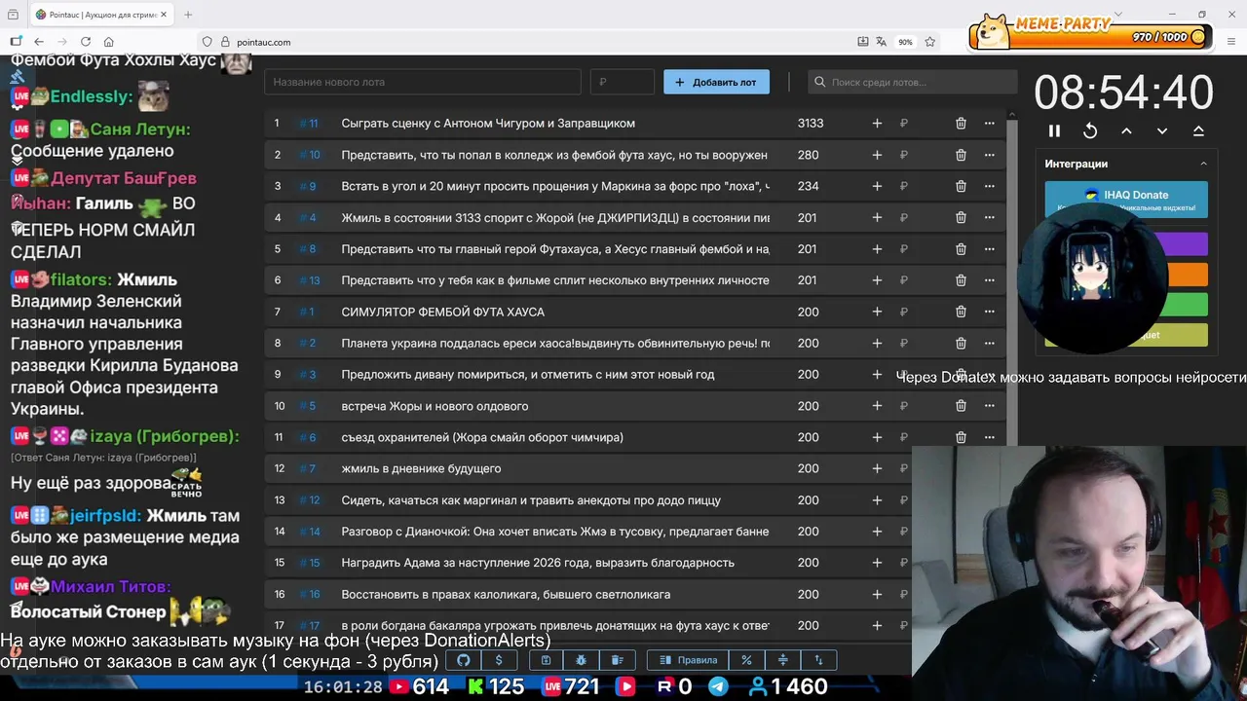The height and width of the screenshot is (701, 1247).
Task: Delete the lot valued 280
Action: 961,155
